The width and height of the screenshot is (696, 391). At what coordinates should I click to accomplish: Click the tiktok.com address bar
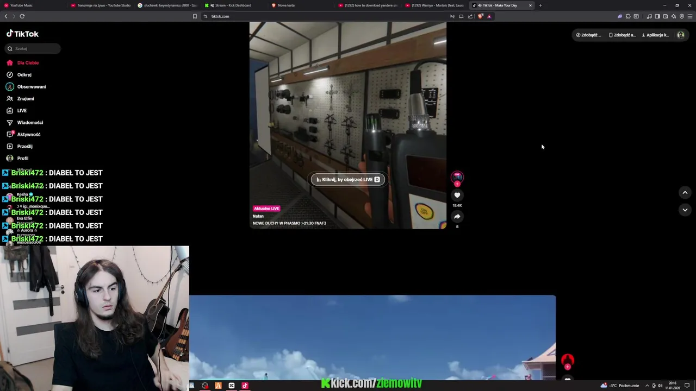[326, 16]
